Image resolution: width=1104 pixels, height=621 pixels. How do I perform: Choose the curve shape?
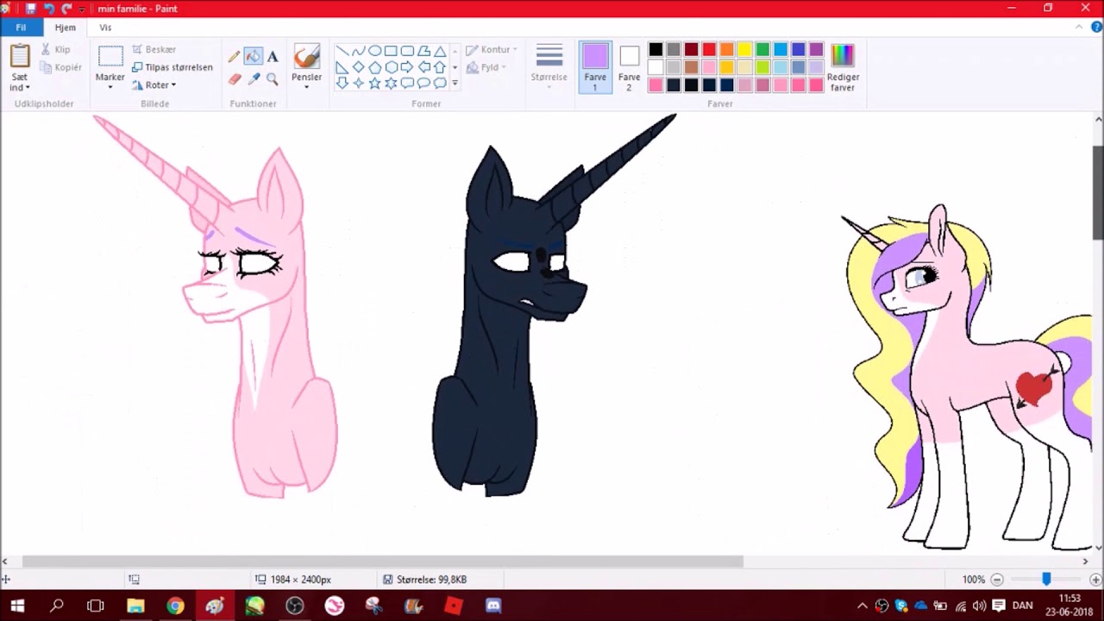tap(359, 51)
